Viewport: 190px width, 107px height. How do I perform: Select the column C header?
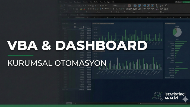coord(80,17)
